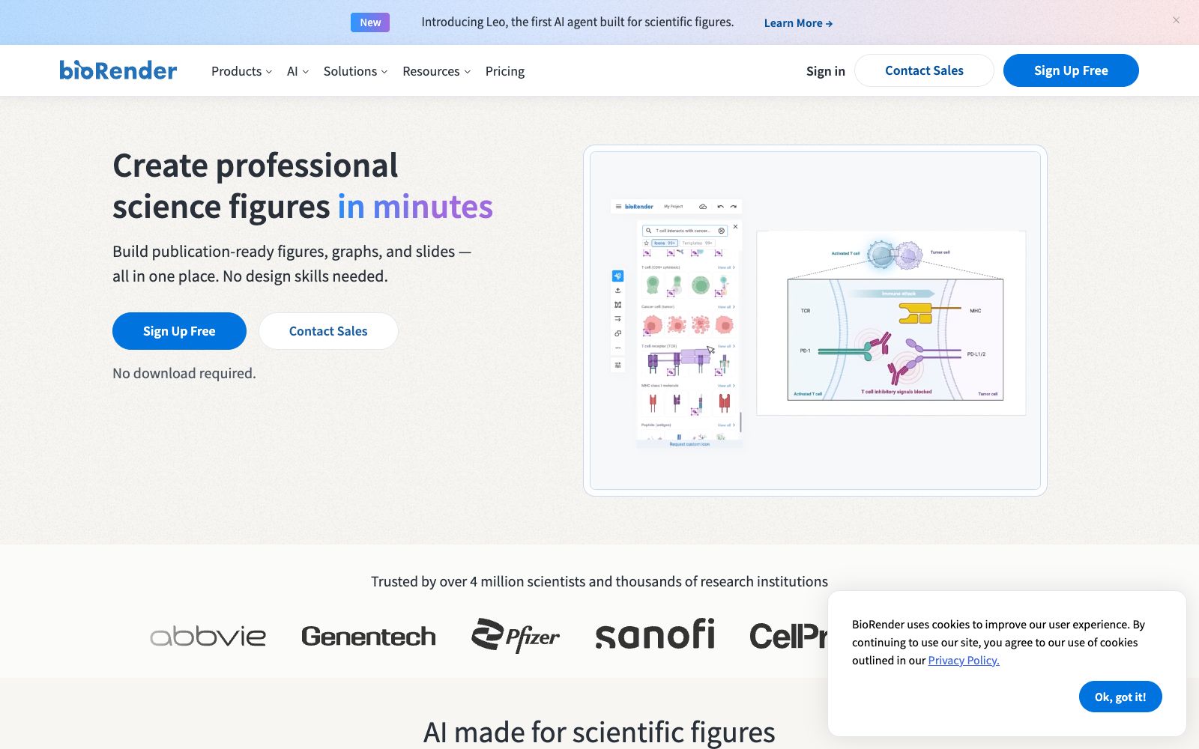
Task: Click Contact Sales in the header
Action: (x=924, y=70)
